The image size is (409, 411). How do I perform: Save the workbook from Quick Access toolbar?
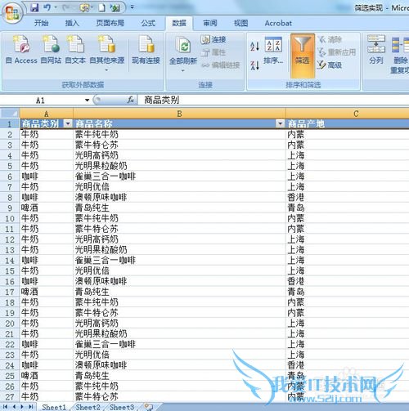click(34, 7)
